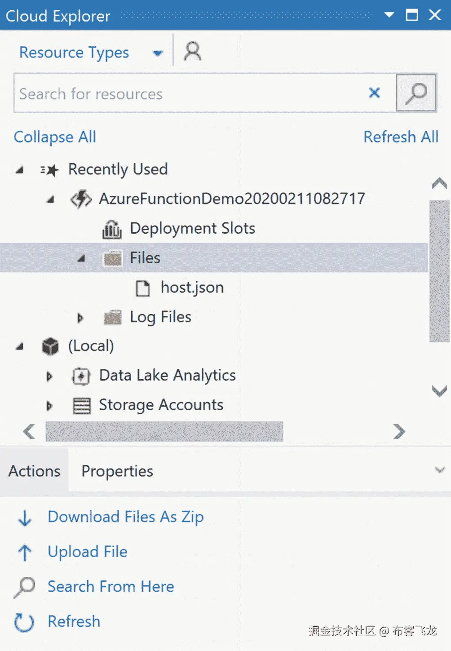The height and width of the screenshot is (651, 451).
Task: Expand the Log Files folder
Action: (x=80, y=318)
